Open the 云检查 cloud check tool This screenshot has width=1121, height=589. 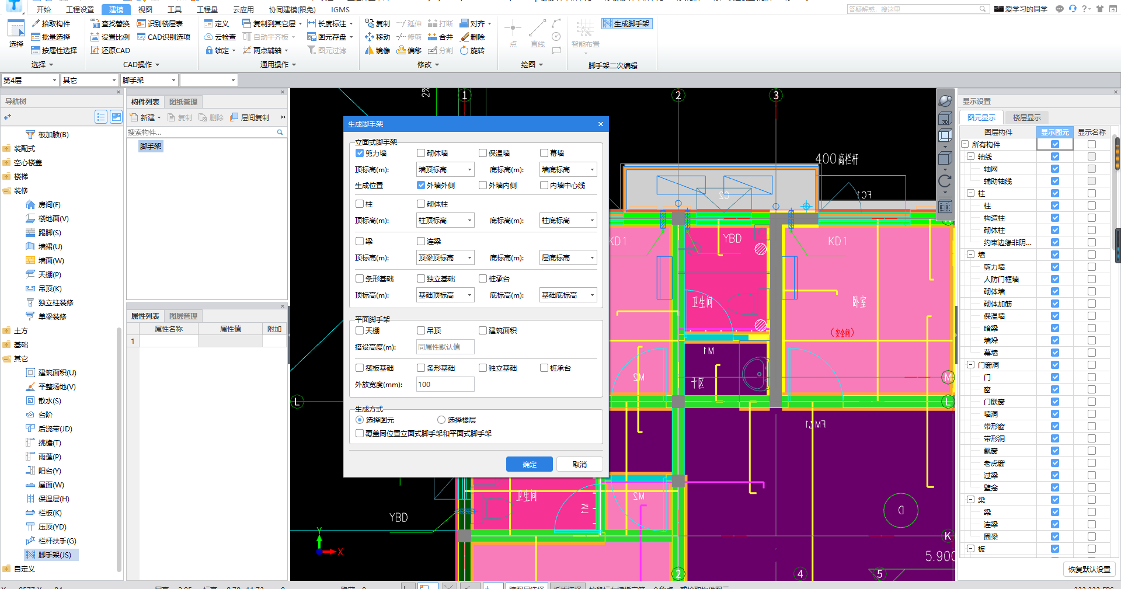[x=220, y=37]
